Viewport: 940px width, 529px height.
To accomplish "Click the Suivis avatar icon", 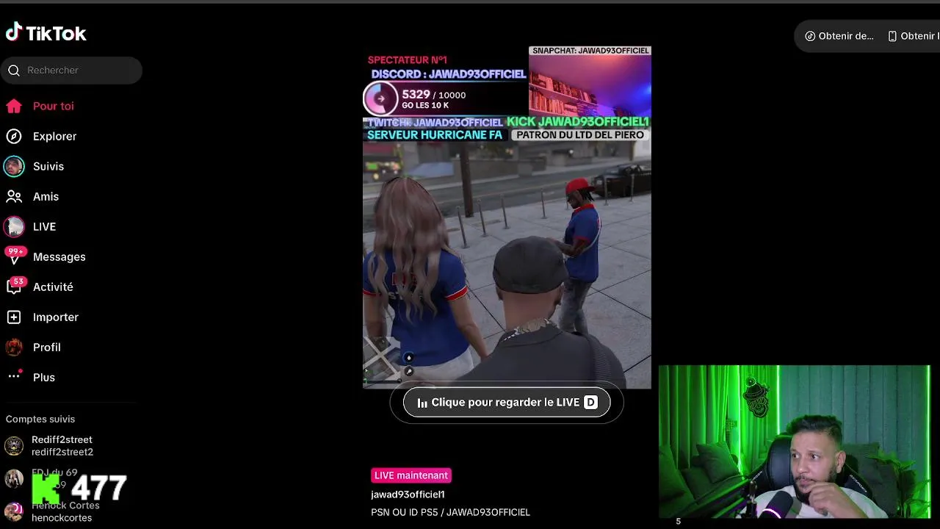I will pyautogui.click(x=14, y=166).
